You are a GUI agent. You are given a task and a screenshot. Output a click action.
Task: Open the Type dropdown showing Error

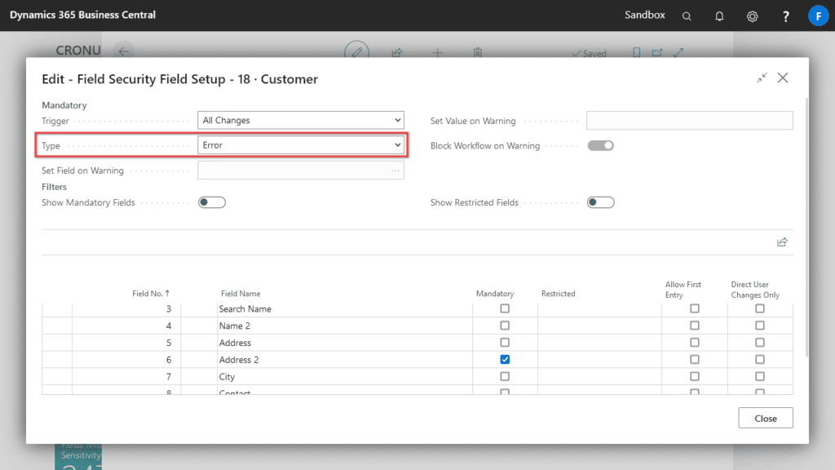300,144
